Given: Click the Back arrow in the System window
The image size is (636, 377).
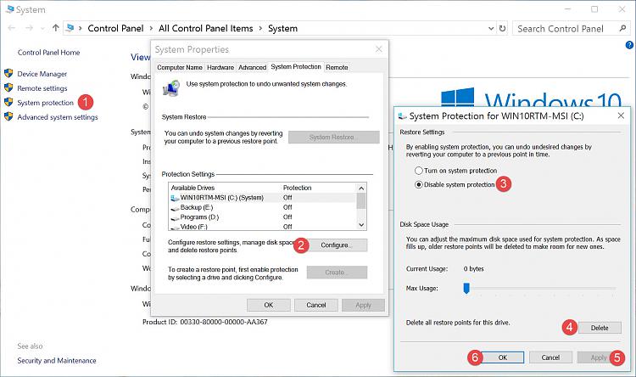Looking at the screenshot, I should click(x=11, y=28).
